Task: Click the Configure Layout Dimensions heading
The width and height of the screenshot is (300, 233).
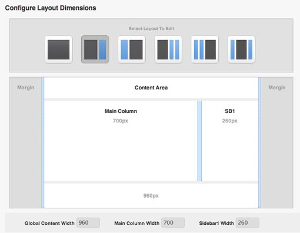Action: tap(51, 8)
